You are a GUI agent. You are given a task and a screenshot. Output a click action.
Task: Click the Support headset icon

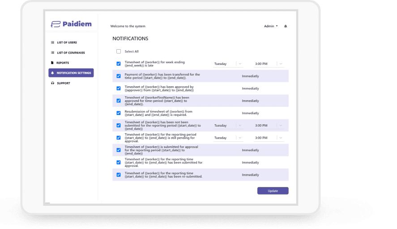click(x=52, y=83)
